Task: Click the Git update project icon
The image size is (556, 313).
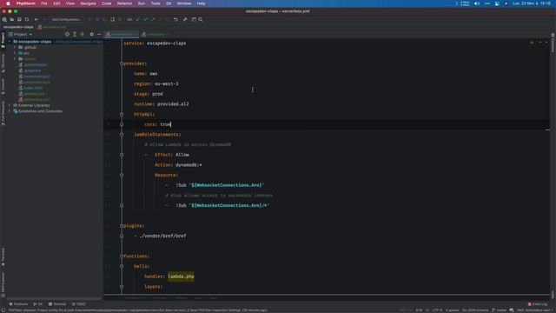Action: [137, 19]
